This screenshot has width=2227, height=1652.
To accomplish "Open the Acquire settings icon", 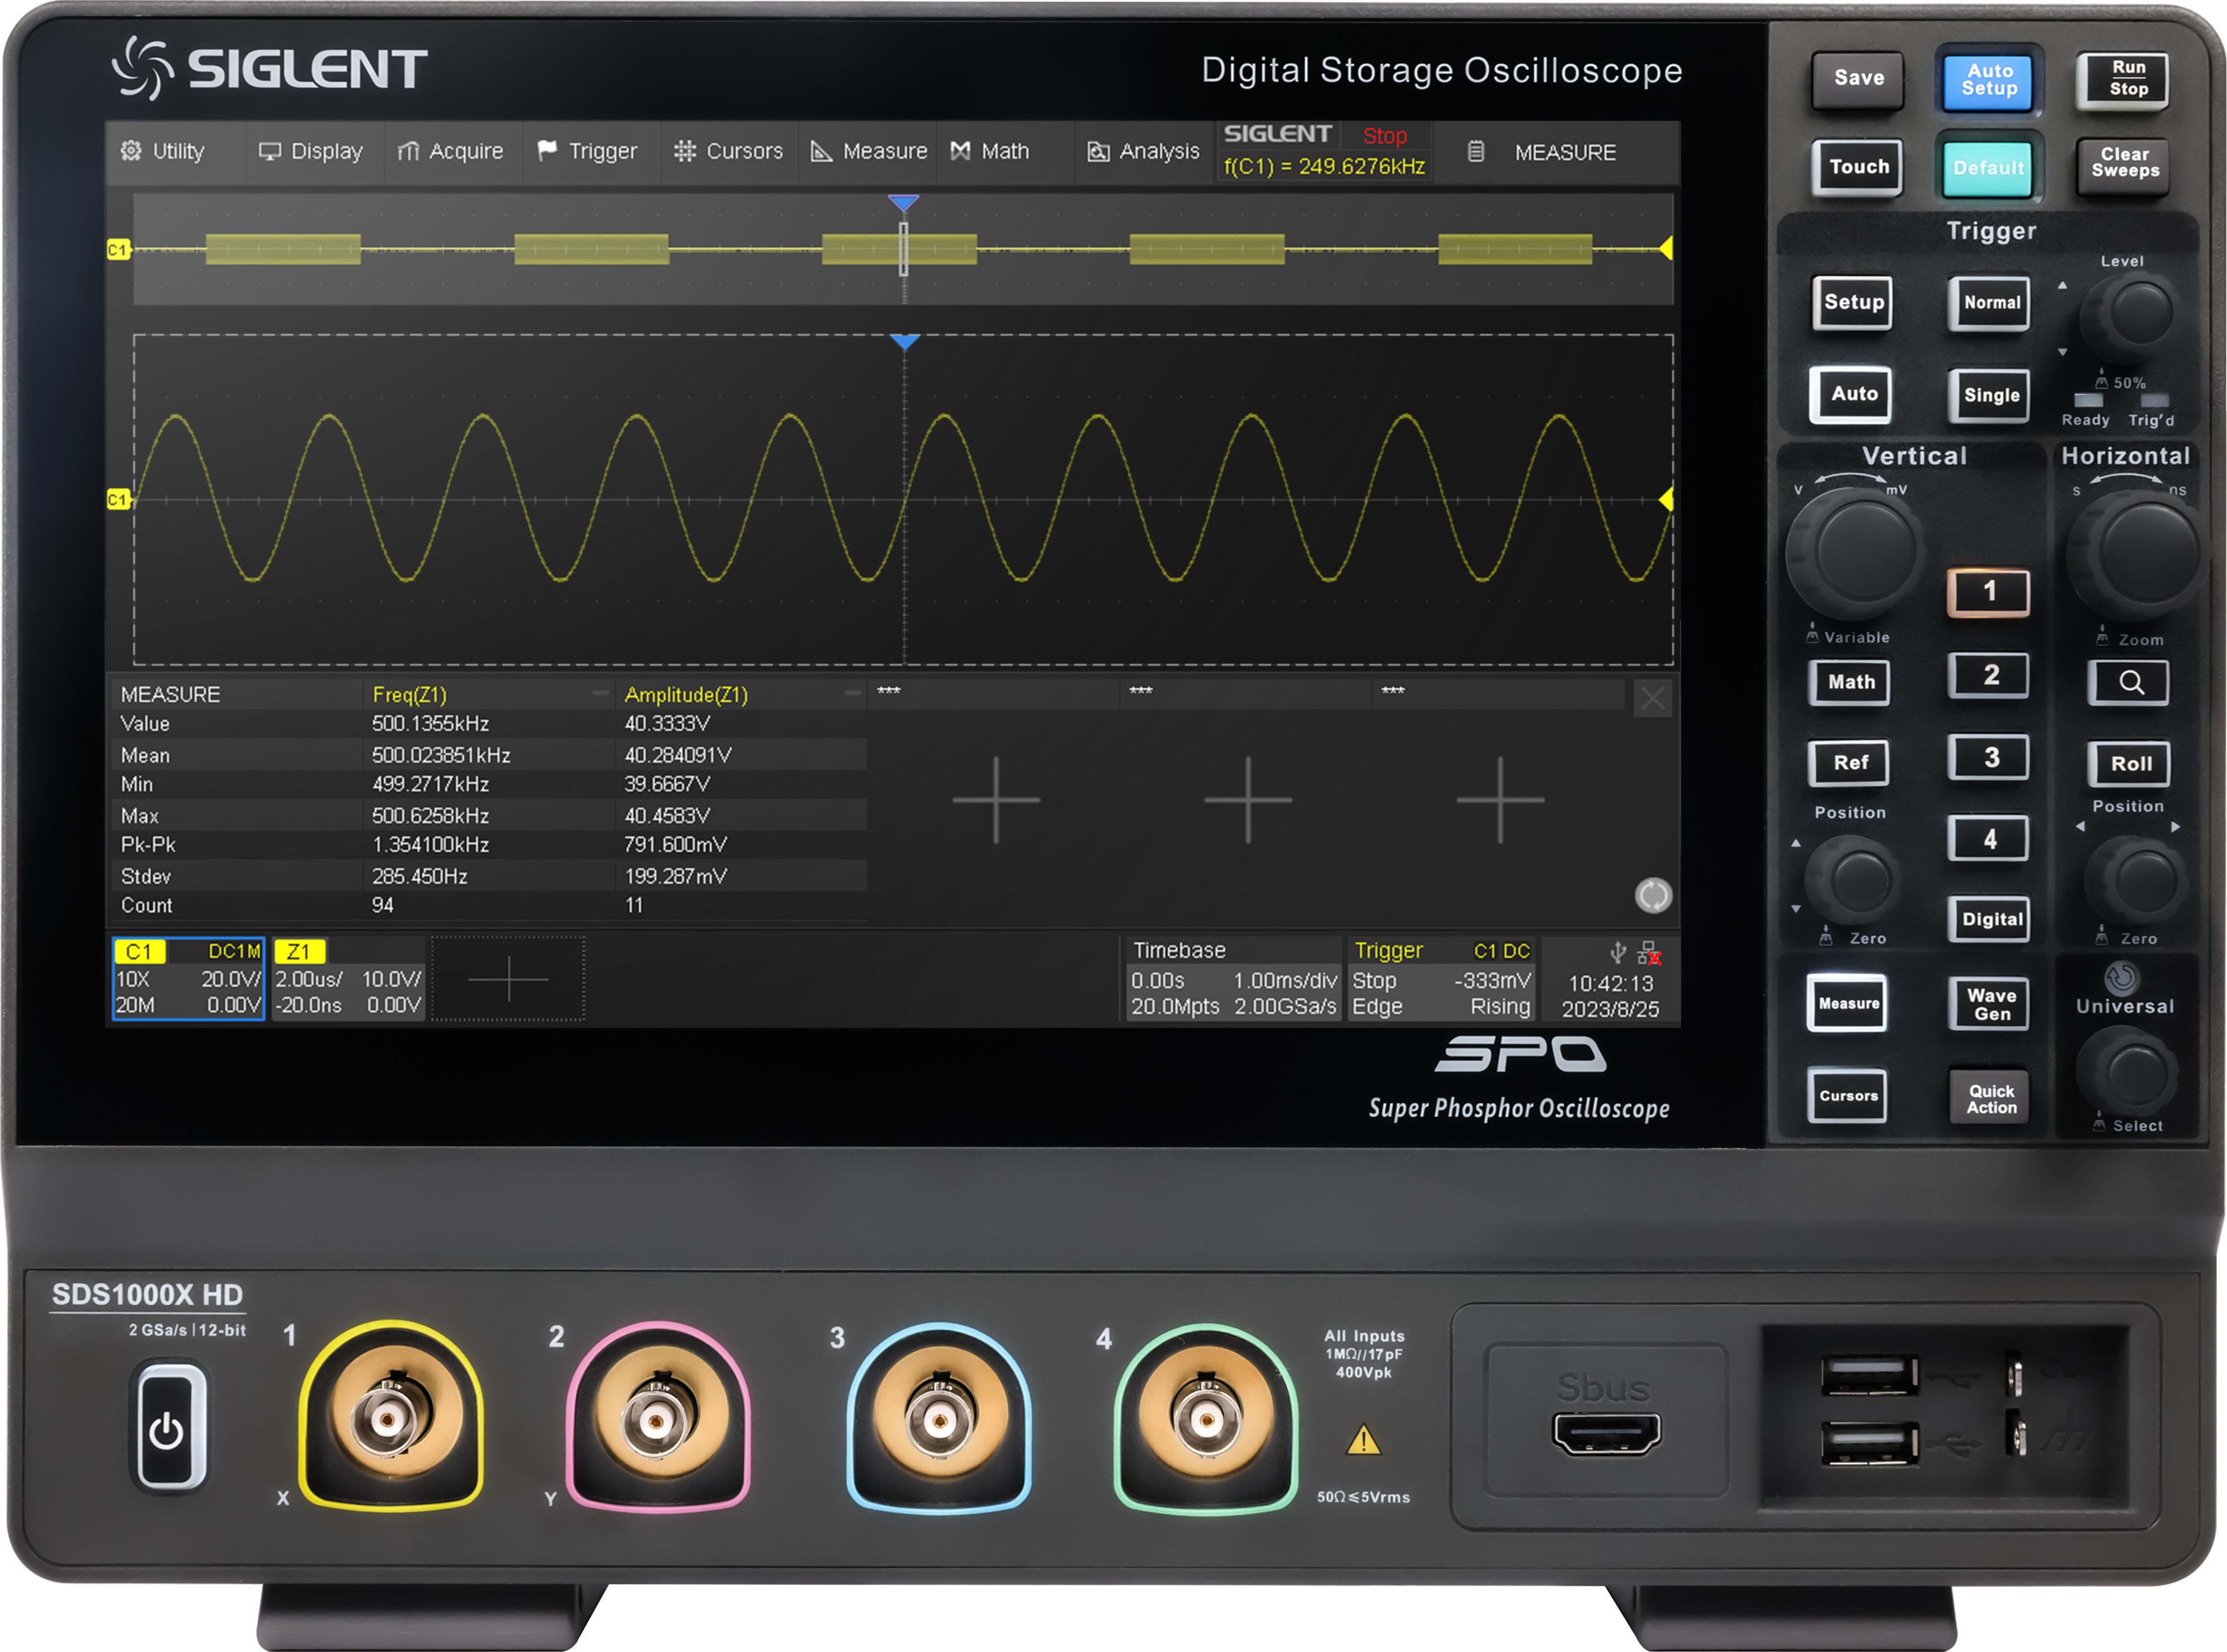I will click(409, 151).
